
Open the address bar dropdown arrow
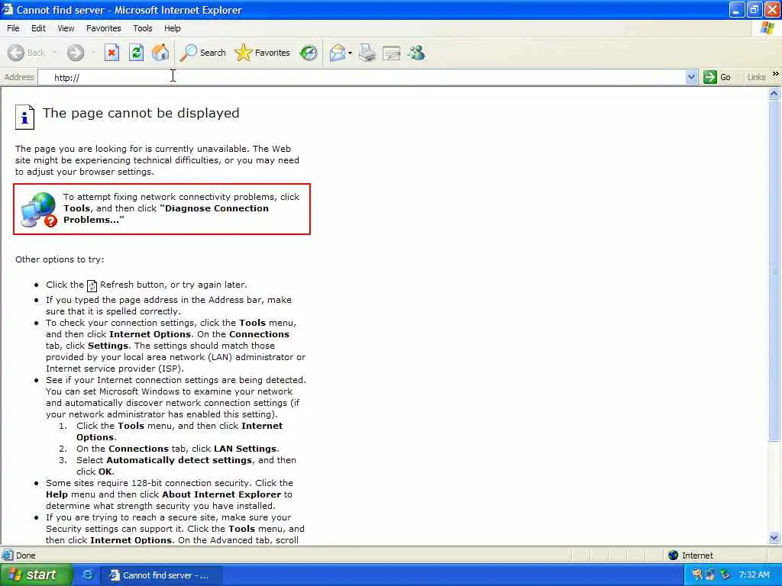pos(691,77)
